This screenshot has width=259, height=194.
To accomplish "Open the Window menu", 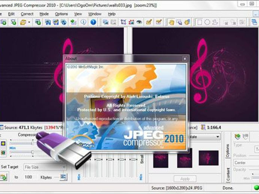I will 95,14.
